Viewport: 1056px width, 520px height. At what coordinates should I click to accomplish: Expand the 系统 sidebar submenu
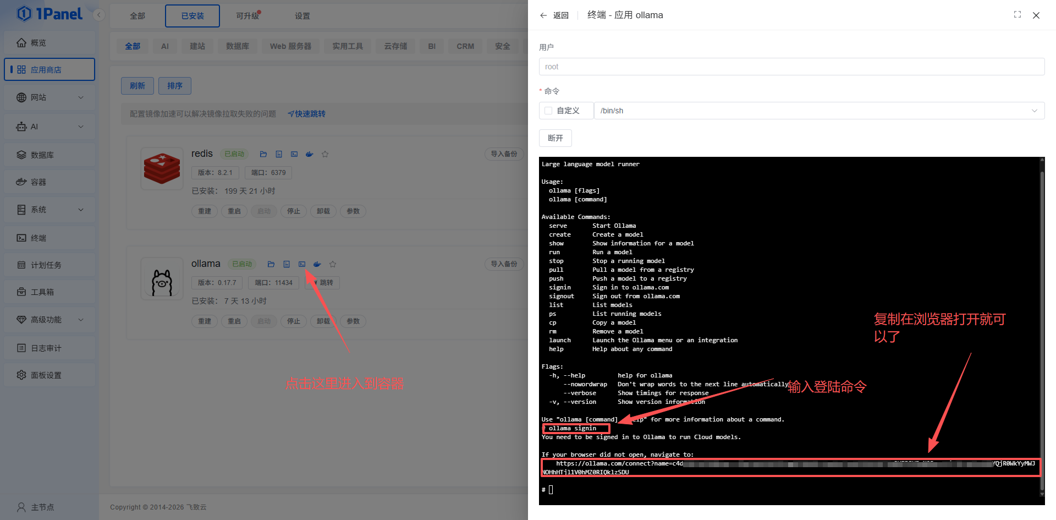click(50, 210)
